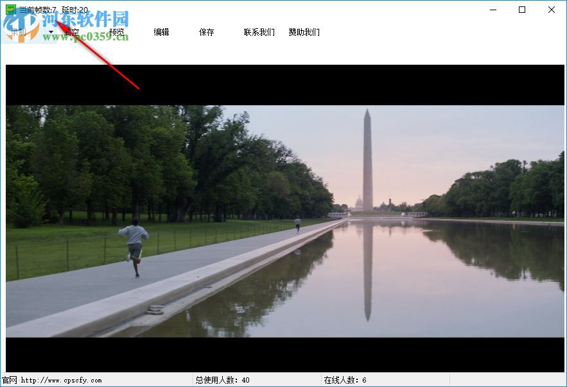This screenshot has height=387, width=567.
Task: Open the frame editor with 编辑
Action: coord(161,31)
